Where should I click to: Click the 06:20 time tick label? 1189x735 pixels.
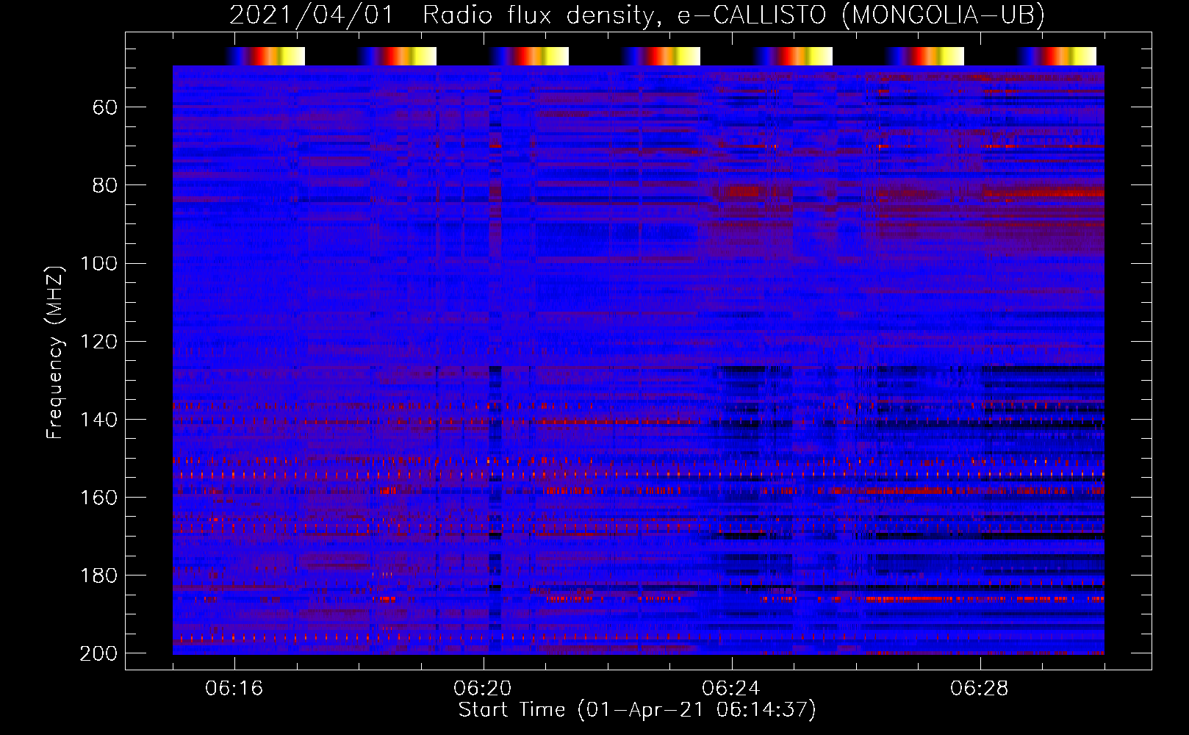(483, 689)
